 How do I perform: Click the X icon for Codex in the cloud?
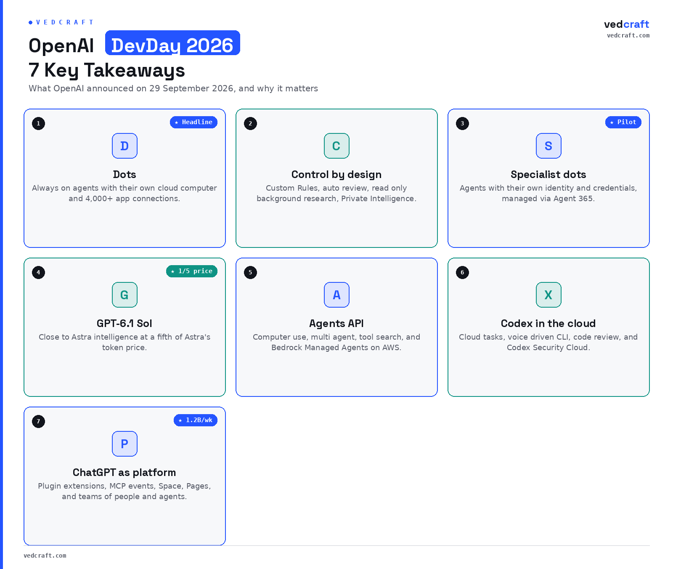(x=548, y=295)
